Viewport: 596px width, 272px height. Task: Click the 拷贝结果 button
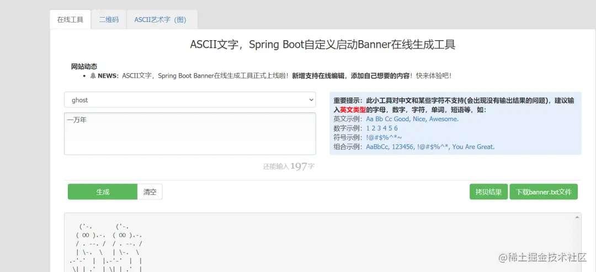[488, 192]
